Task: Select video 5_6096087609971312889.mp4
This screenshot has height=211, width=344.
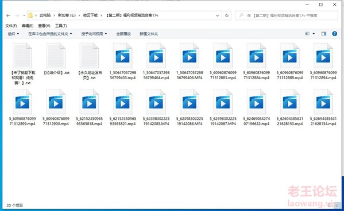Action: (x=290, y=61)
